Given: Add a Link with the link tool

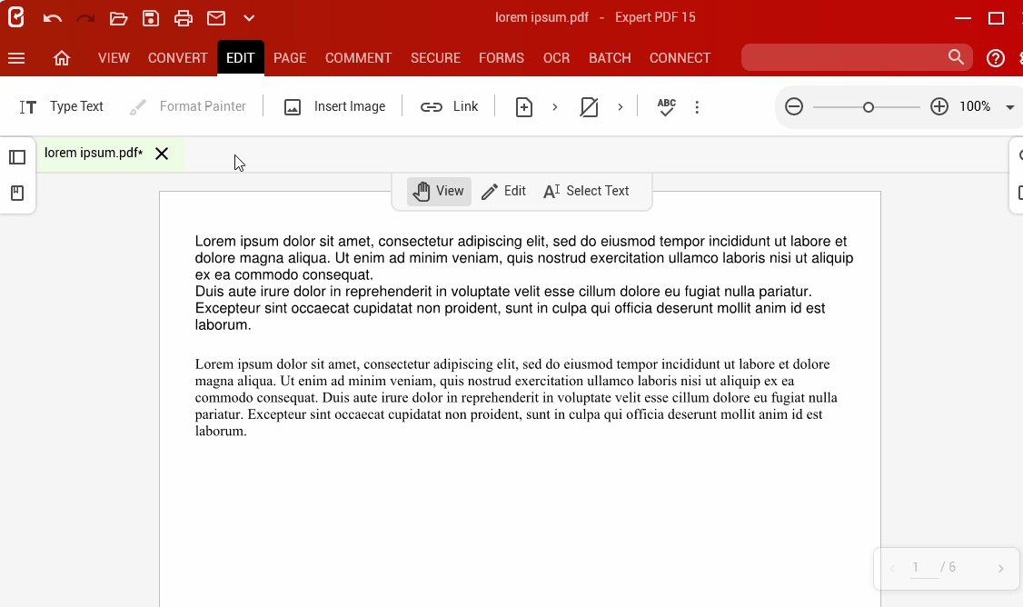Looking at the screenshot, I should click(449, 106).
